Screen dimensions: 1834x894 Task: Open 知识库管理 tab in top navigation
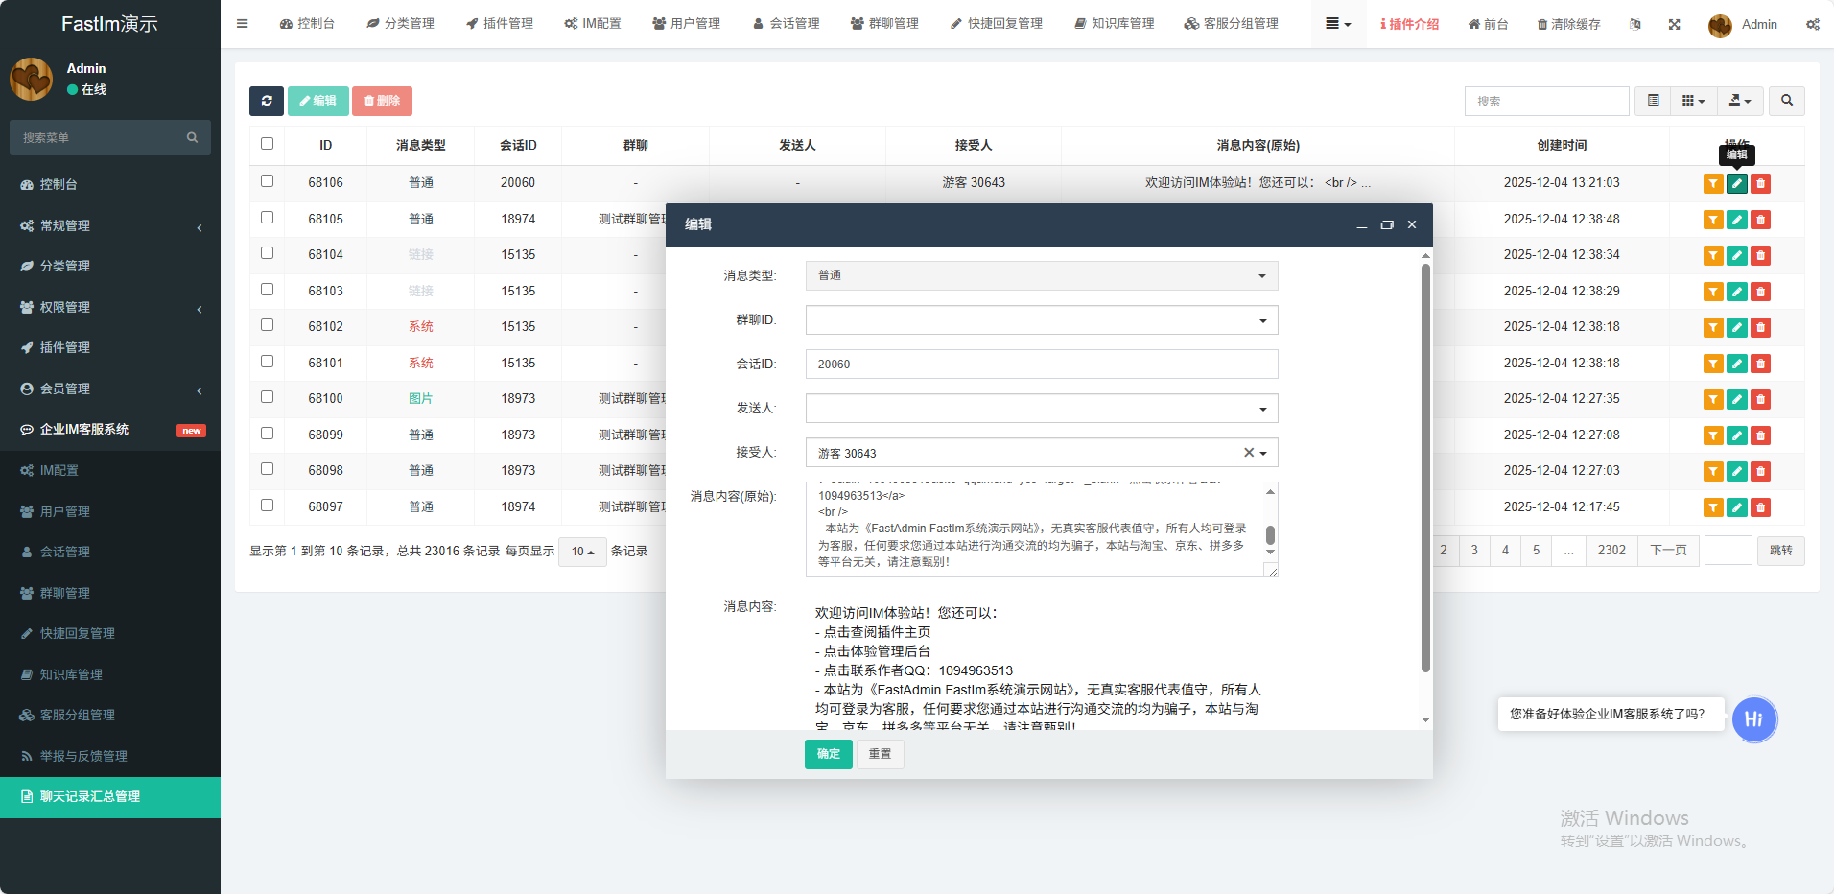coord(1114,24)
